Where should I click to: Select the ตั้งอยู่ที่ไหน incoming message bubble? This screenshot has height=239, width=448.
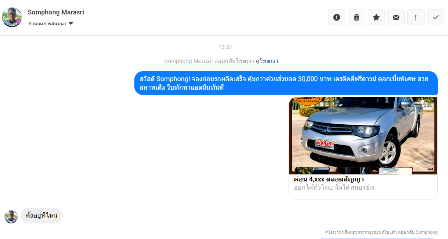pyautogui.click(x=42, y=216)
